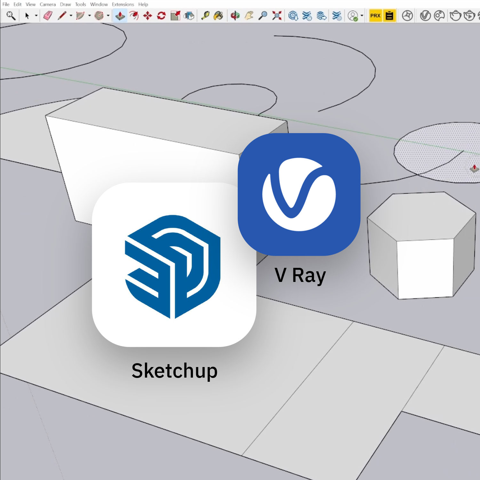Screen dimensions: 480x480
Task: Click the yellow PRX button
Action: [x=375, y=15]
